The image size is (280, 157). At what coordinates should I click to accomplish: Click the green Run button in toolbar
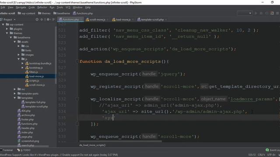[255, 13]
